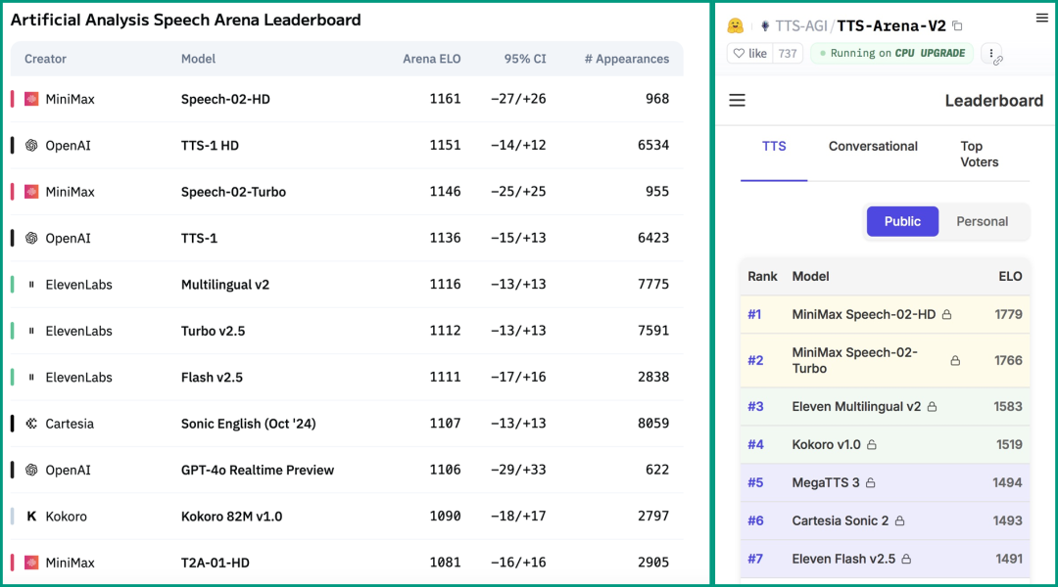Screen dimensions: 1058x587
Task: Click model name Kokoro 82M v1.0
Action: point(231,517)
